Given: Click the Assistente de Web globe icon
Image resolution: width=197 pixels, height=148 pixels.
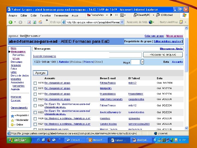Looking at the screenshot, I should pos(150,22).
